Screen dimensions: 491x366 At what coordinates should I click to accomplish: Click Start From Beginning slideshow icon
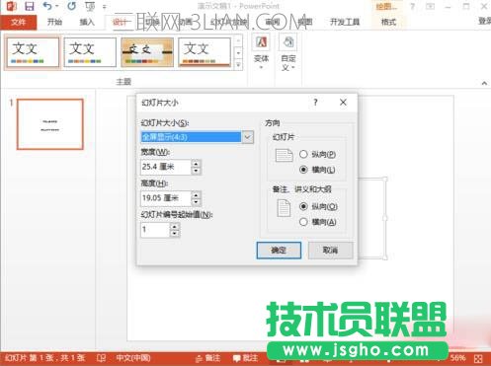coord(90,6)
